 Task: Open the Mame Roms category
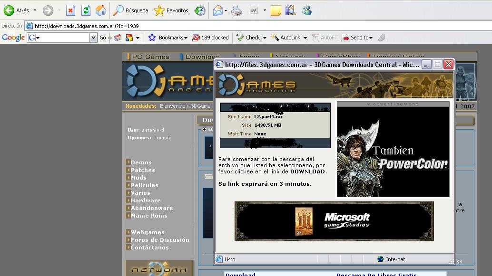click(149, 216)
